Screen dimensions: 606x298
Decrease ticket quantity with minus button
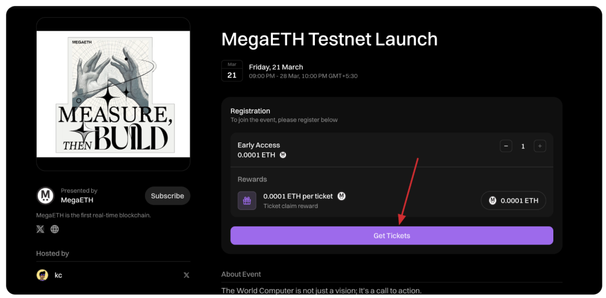505,146
